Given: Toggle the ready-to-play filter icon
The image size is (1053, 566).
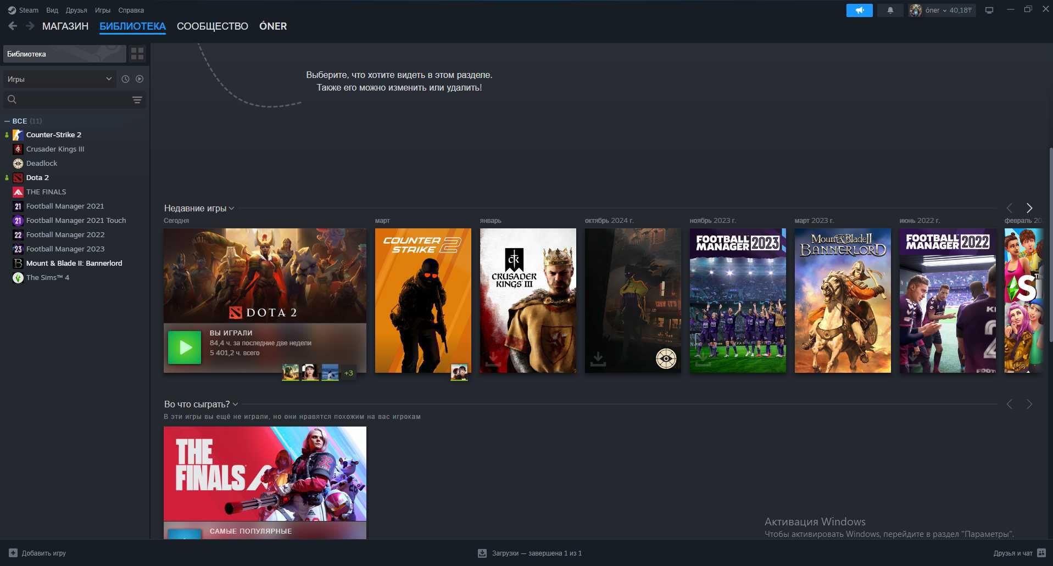Looking at the screenshot, I should point(140,79).
